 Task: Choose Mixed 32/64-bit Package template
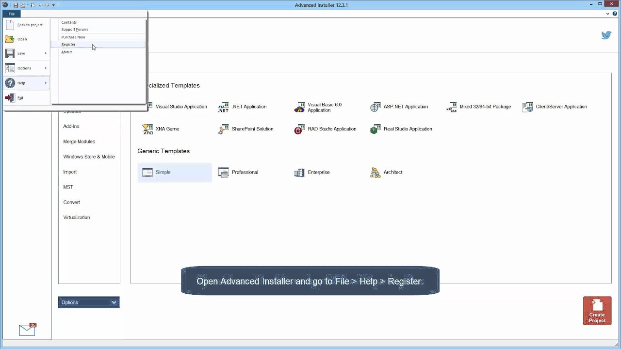(x=479, y=107)
